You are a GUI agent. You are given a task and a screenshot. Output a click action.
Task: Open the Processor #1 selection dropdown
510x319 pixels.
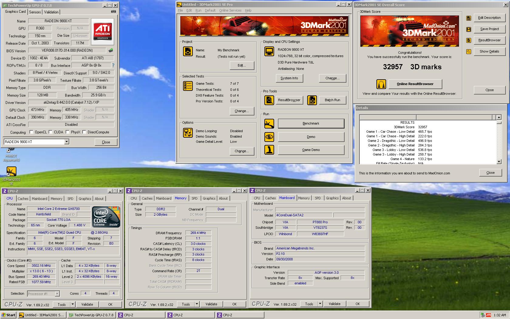click(x=57, y=294)
